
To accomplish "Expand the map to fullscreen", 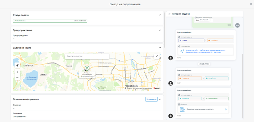I will [157, 56].
